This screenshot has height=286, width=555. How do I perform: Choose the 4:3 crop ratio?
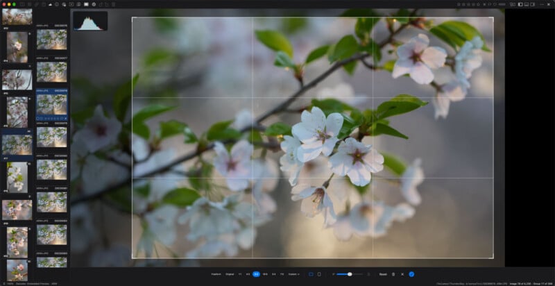click(248, 274)
